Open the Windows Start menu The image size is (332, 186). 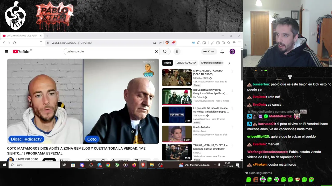4,165
